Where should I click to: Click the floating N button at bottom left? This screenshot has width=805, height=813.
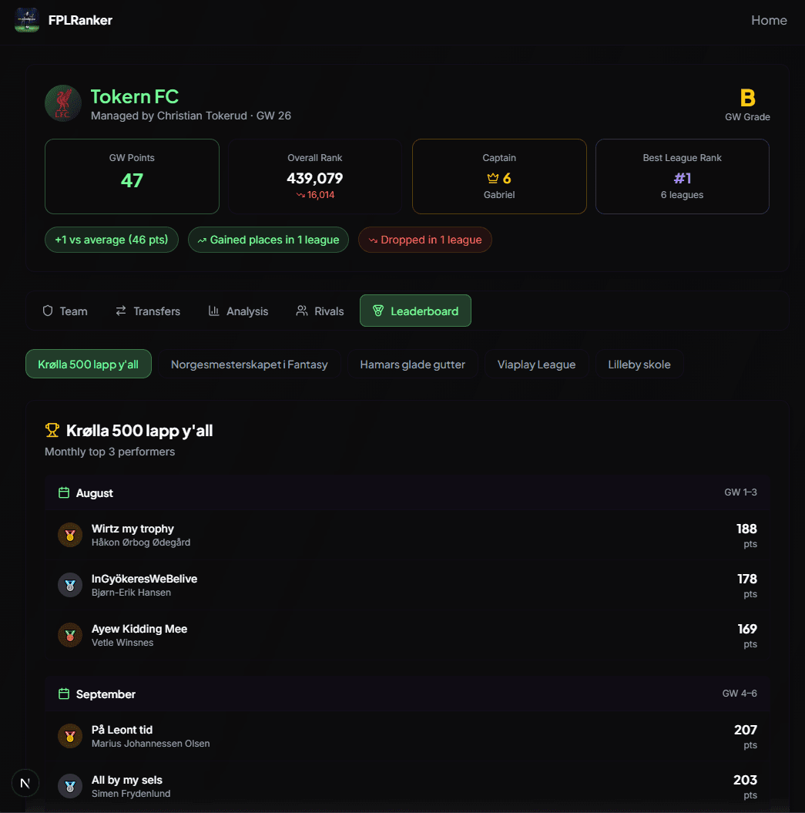coord(25,783)
